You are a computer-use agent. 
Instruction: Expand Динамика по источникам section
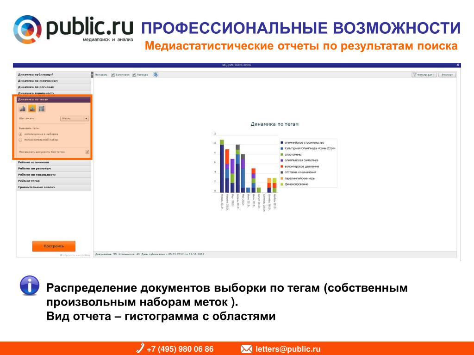coord(54,81)
